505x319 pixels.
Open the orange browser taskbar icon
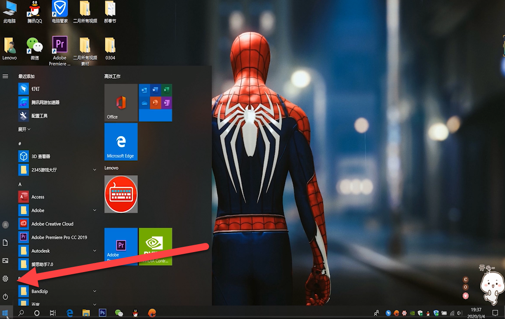(152, 312)
